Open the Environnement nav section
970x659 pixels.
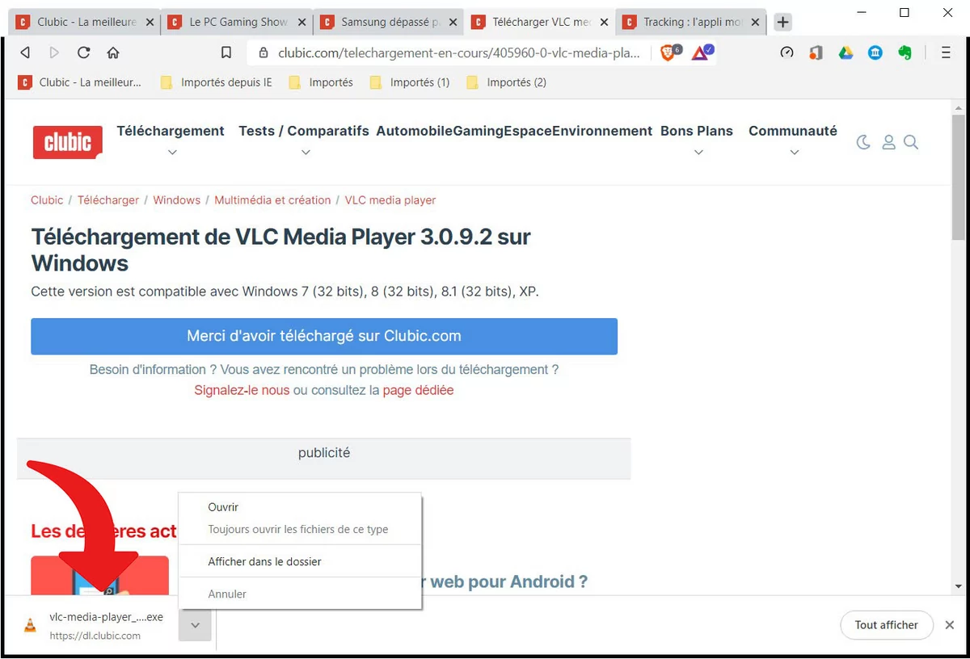click(x=602, y=131)
